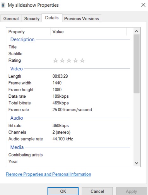Select the Length property label

pyautogui.click(x=15, y=76)
